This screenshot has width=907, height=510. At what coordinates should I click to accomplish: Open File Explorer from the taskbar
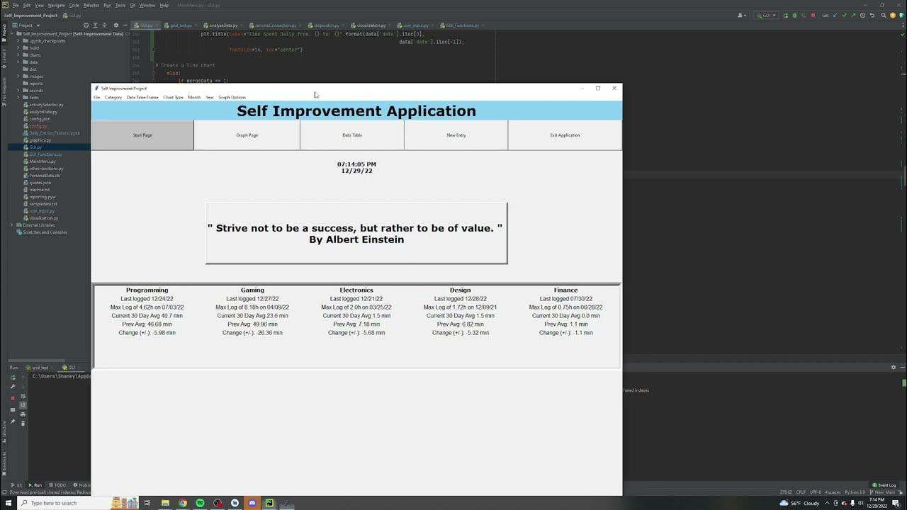166,503
